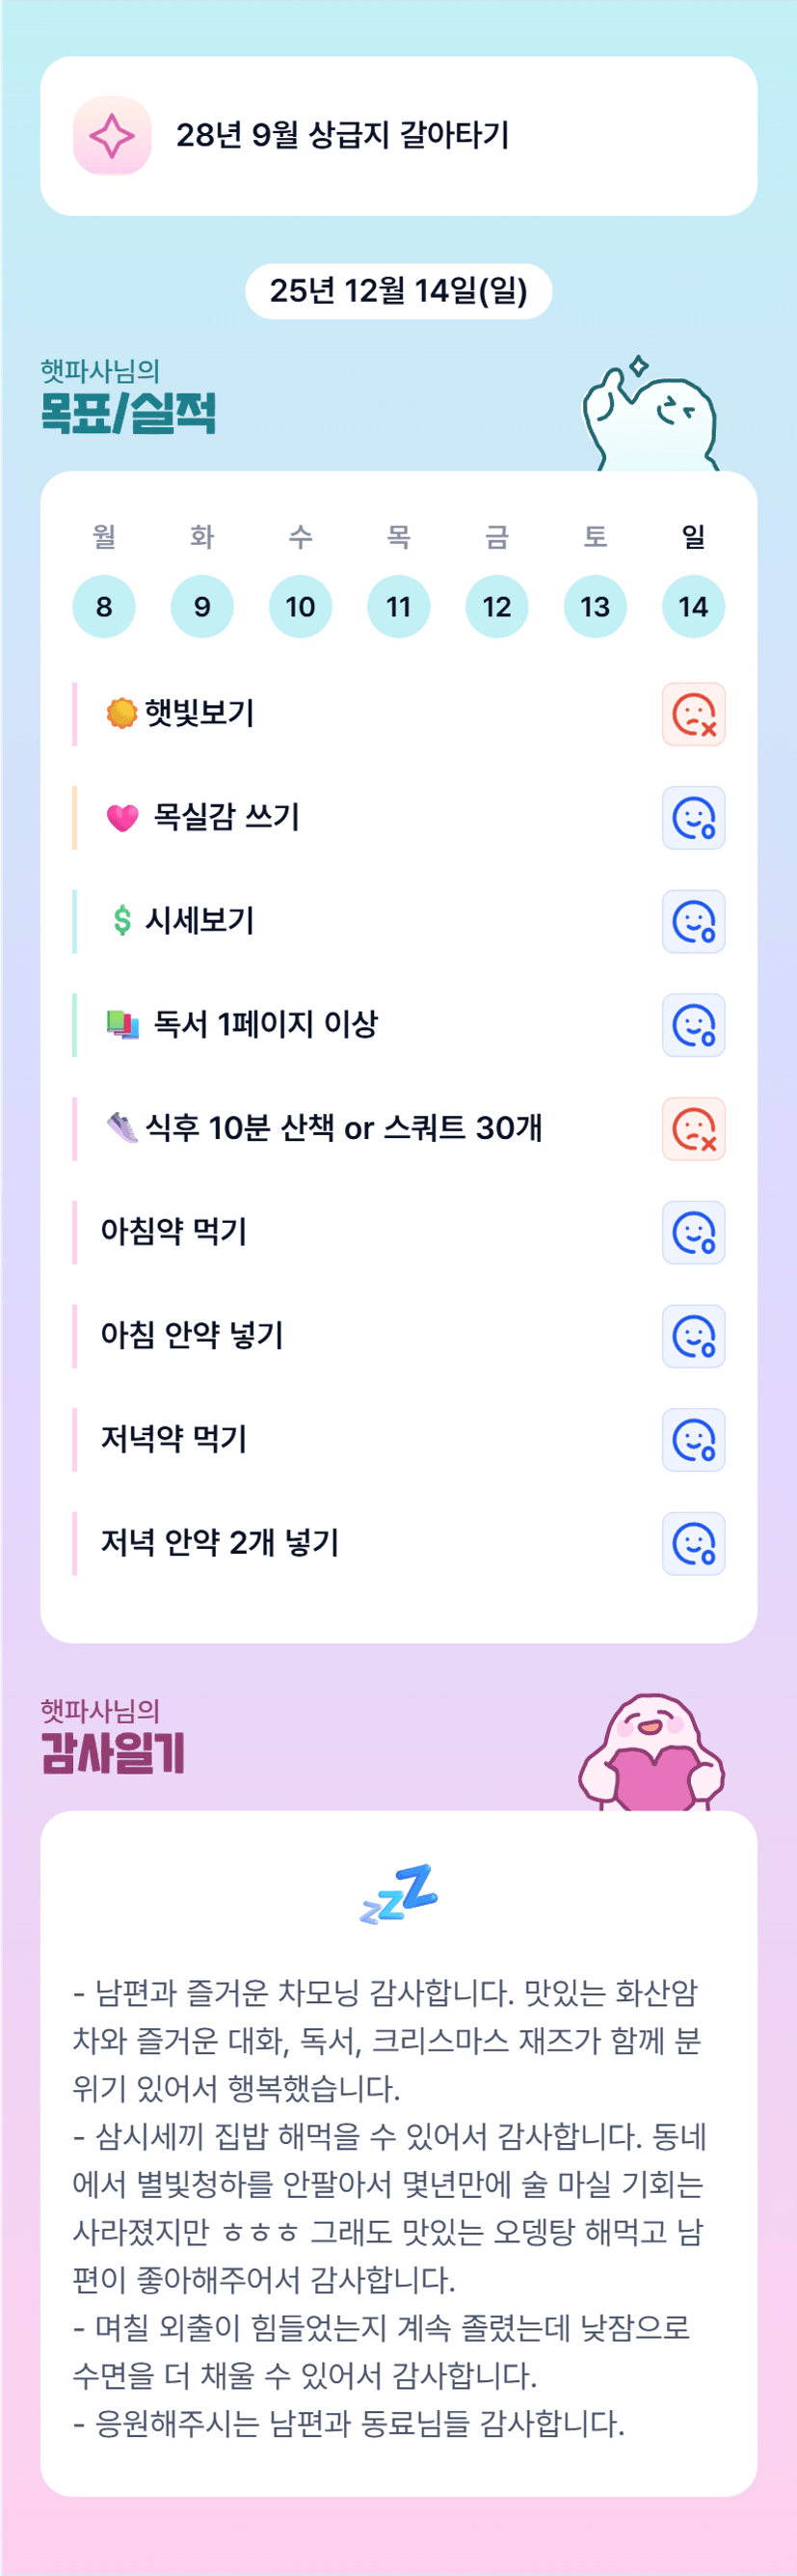Click the gratitude diary text entry
797x2576 pixels.
click(389, 2209)
